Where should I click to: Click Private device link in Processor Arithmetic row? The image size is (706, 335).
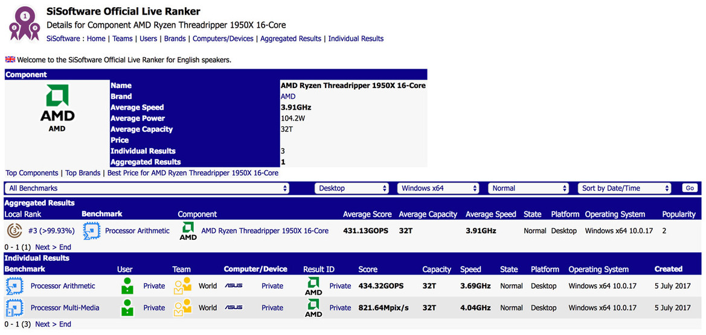coord(272,286)
